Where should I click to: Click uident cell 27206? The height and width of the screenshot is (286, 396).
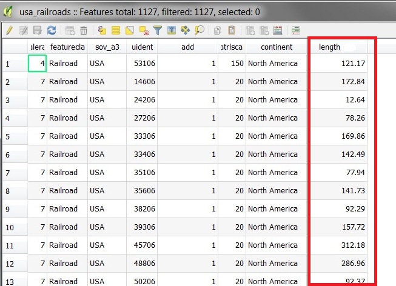(x=142, y=118)
